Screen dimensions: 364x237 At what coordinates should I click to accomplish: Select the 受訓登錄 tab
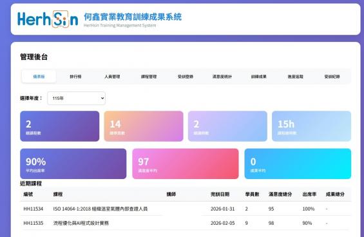pyautogui.click(x=186, y=77)
